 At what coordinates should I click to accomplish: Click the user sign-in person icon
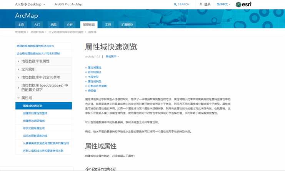pos(201,4)
